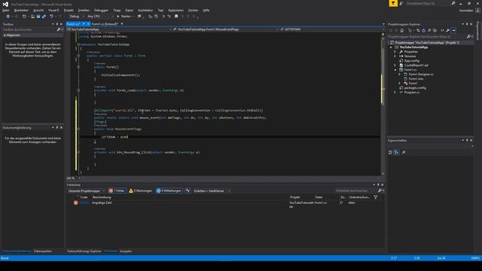Open the Form1.MouseEventFlags type navigation dropdown
This screenshot has width=482, height=271.
coord(226,29)
